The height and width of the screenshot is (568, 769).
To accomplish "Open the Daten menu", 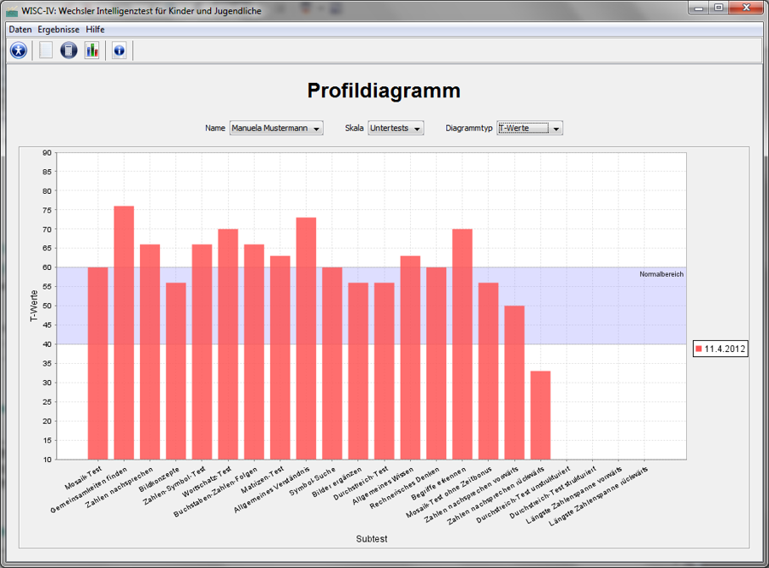I will tap(20, 29).
